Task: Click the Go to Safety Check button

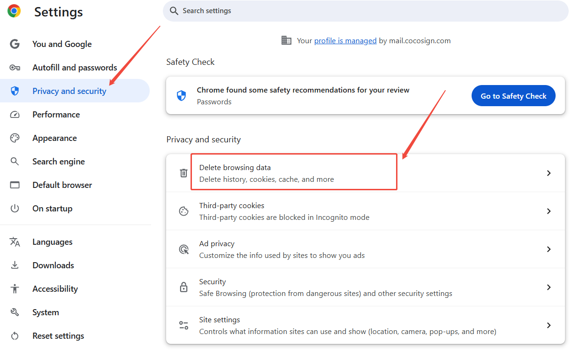Action: [x=513, y=96]
